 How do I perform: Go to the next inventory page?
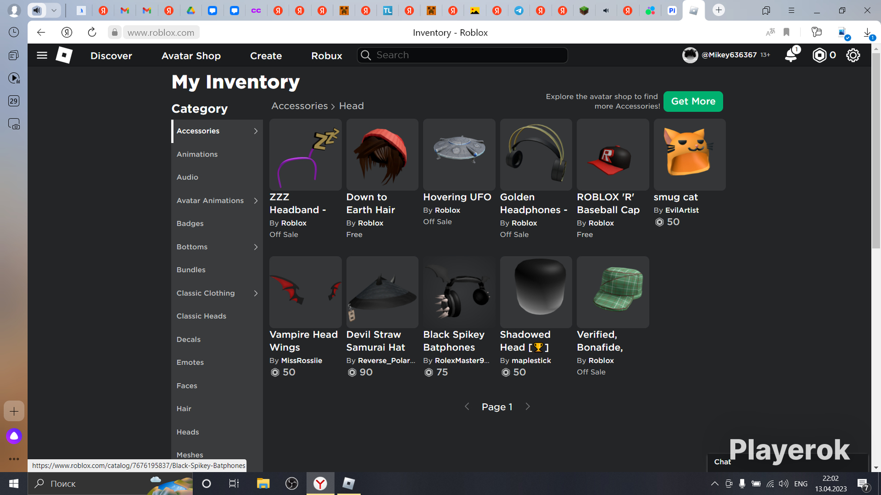pos(528,406)
